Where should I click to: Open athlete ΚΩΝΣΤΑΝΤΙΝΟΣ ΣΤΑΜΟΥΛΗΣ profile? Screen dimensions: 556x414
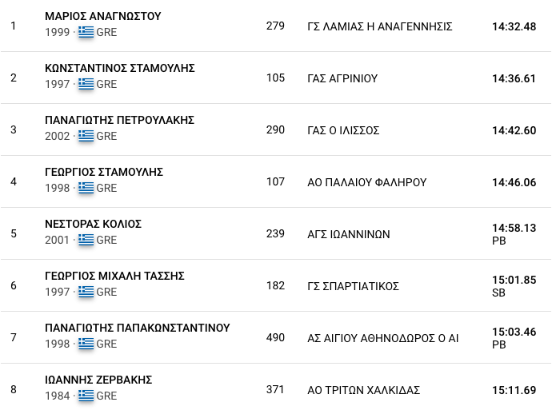tap(120, 68)
